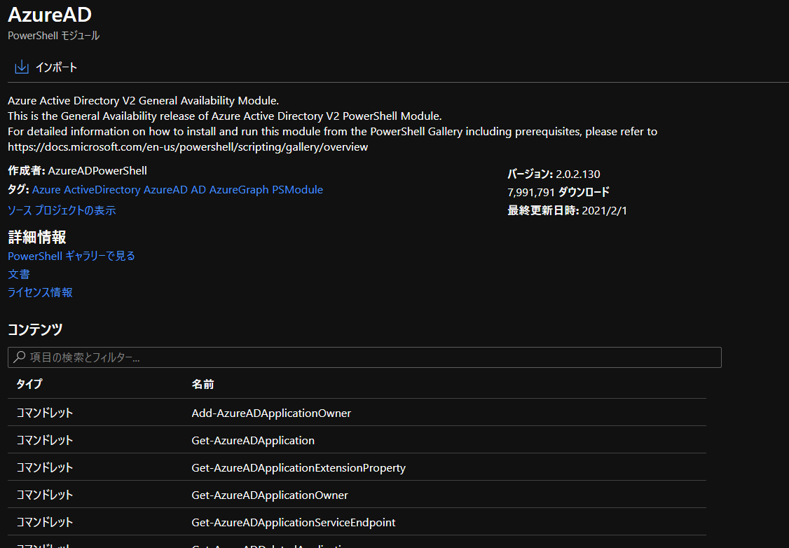The image size is (789, 548).
Task: Click the last updated date 2021/2/1
Action: (x=604, y=211)
